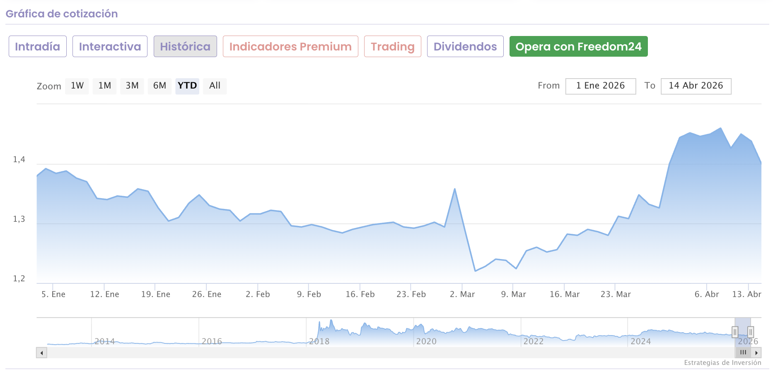Select the 1M zoom range
Image resolution: width=773 pixels, height=374 pixels.
104,86
